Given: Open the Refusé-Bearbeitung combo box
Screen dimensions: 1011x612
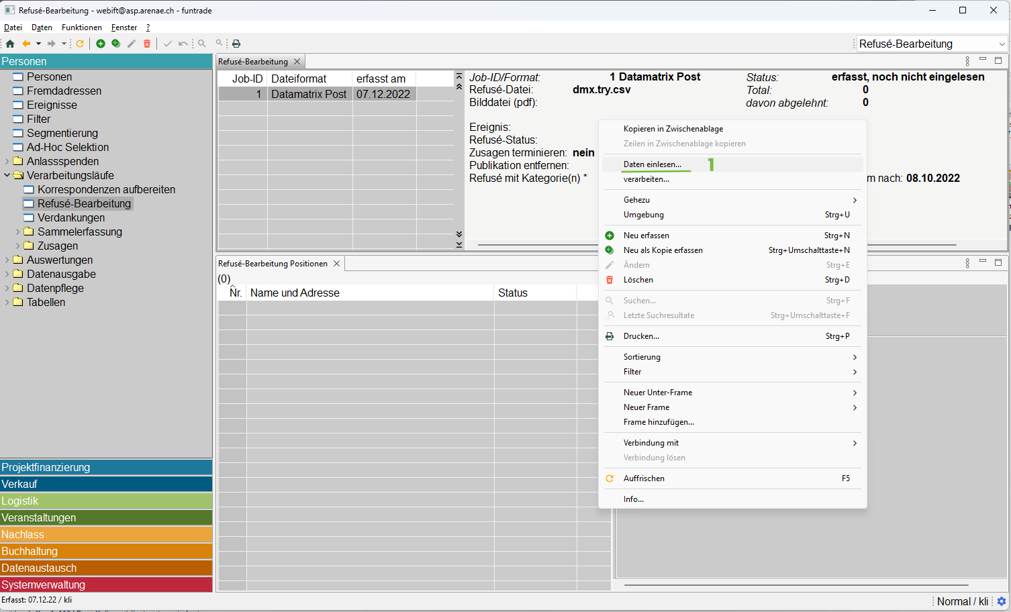Looking at the screenshot, I should [x=932, y=44].
